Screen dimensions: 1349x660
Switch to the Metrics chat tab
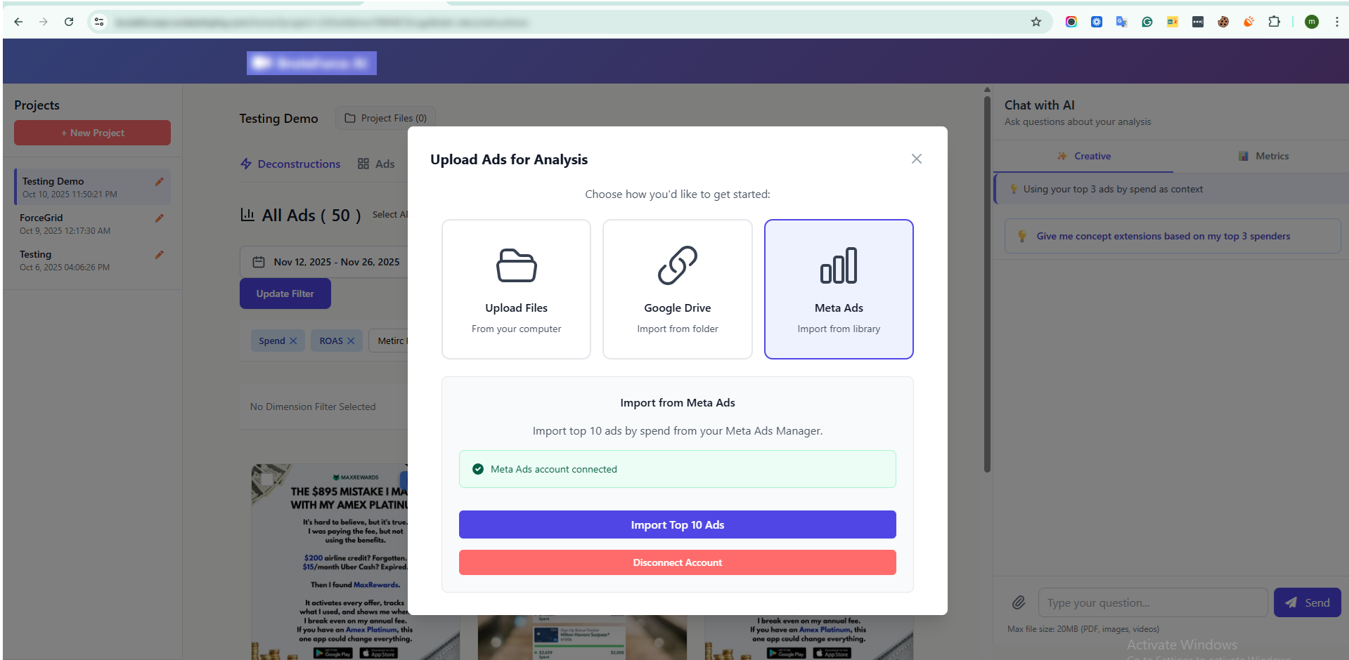(1263, 156)
